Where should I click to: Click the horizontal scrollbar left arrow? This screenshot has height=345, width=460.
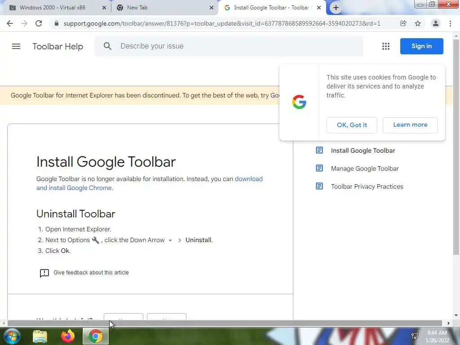(3, 323)
